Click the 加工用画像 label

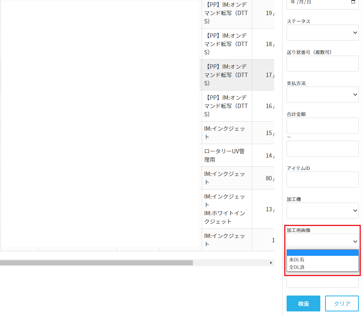[298, 230]
